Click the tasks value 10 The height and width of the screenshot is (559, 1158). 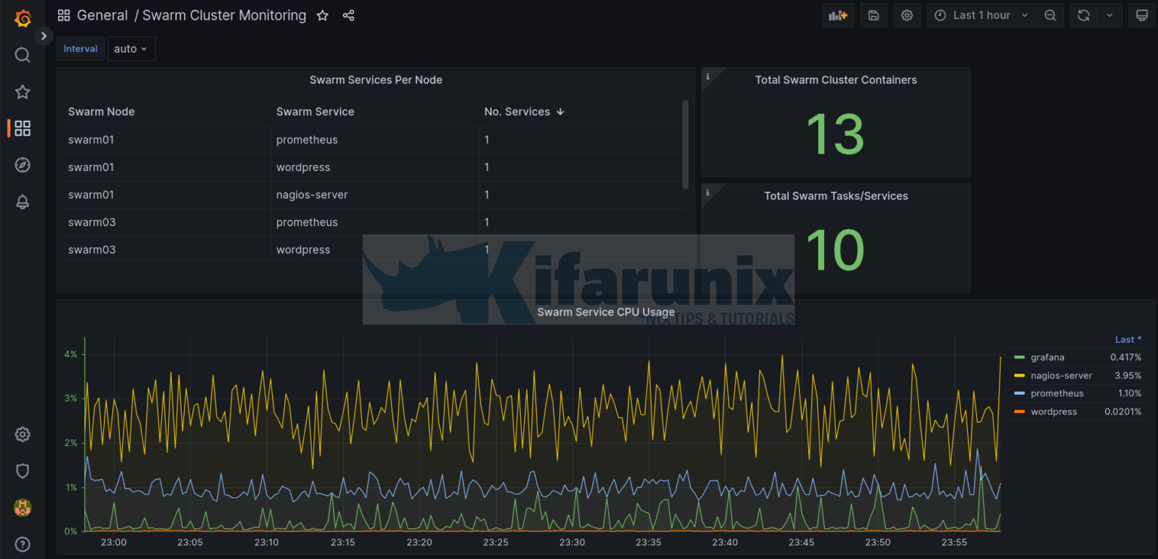click(835, 250)
